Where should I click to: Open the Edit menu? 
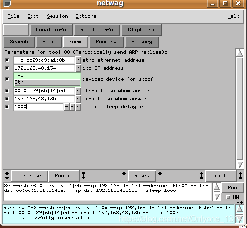click(33, 16)
